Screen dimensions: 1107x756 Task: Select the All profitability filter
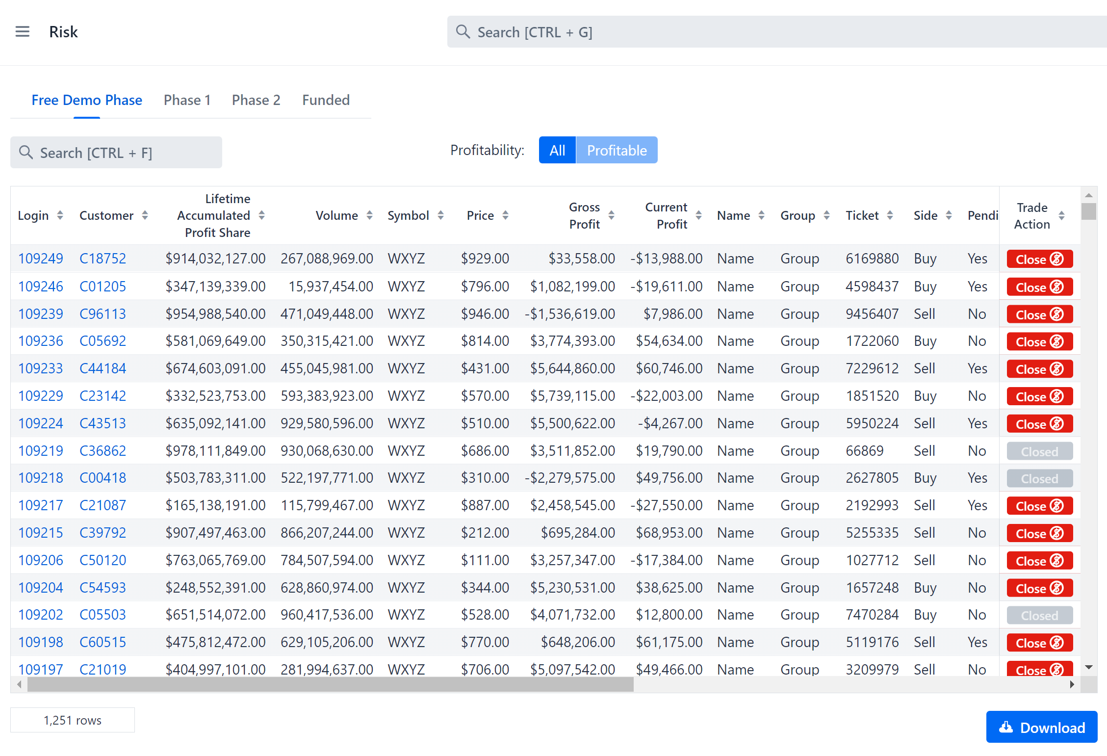(557, 150)
